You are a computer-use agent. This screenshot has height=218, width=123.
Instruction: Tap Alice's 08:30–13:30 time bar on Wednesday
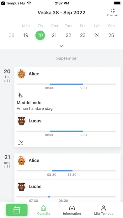click(x=62, y=171)
